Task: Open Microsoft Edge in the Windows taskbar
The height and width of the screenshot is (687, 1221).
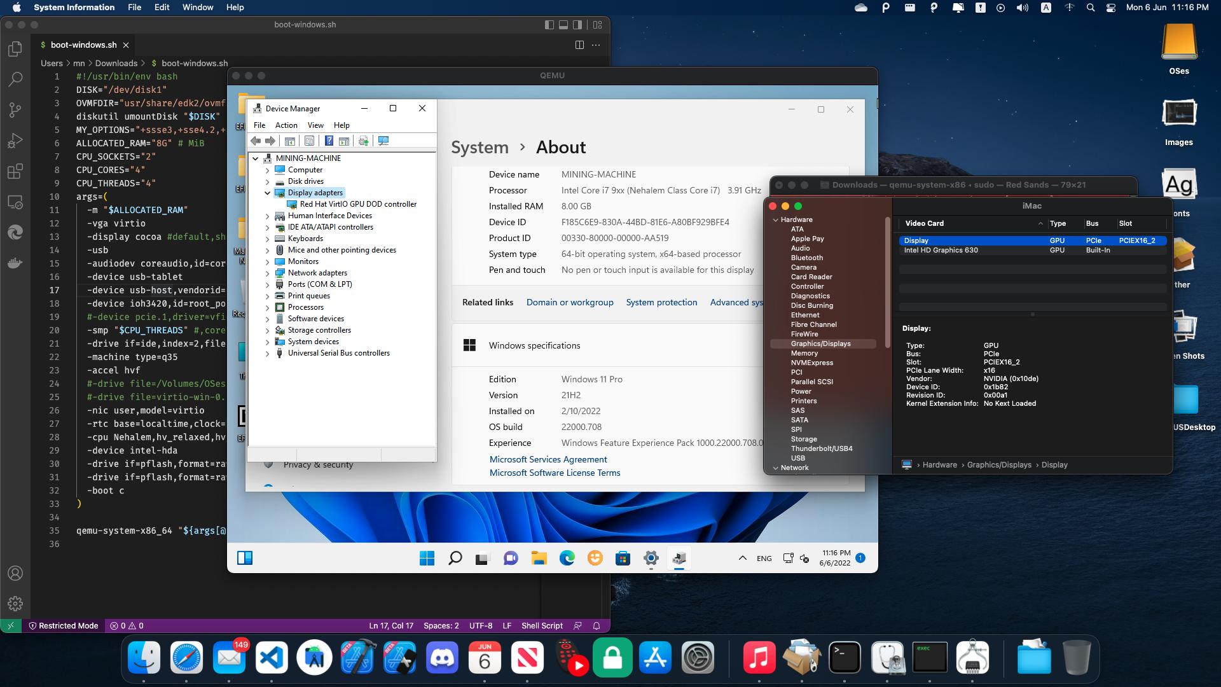Action: tap(567, 559)
